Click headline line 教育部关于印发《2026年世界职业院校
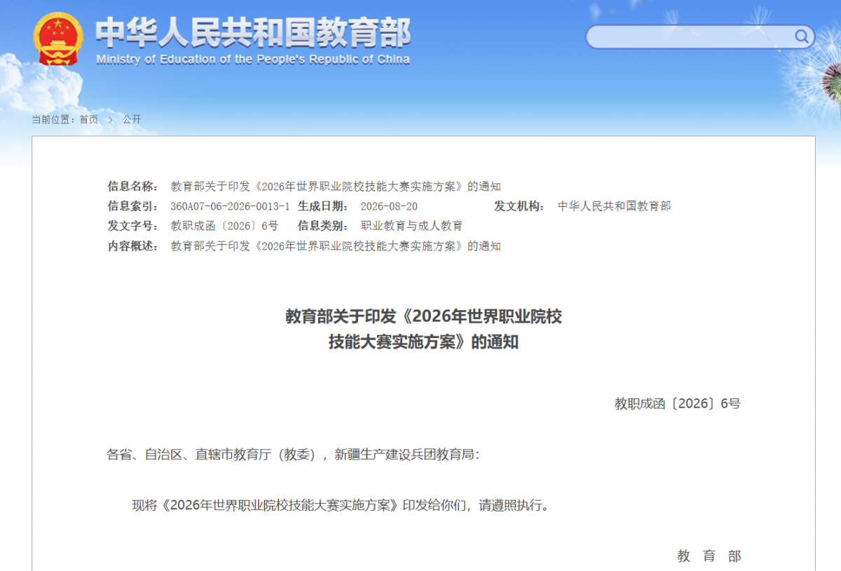 coord(423,316)
